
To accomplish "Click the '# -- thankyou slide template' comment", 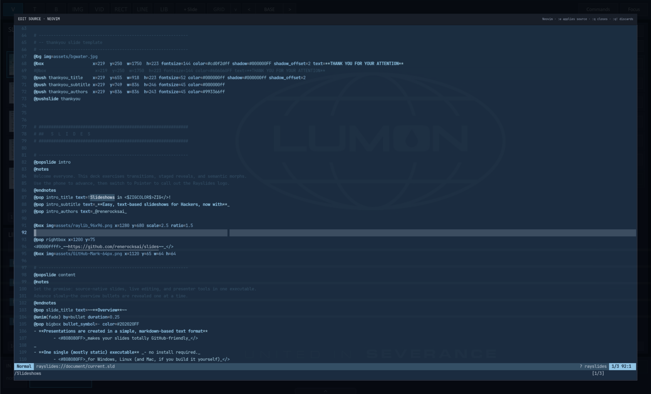I will tap(68, 42).
